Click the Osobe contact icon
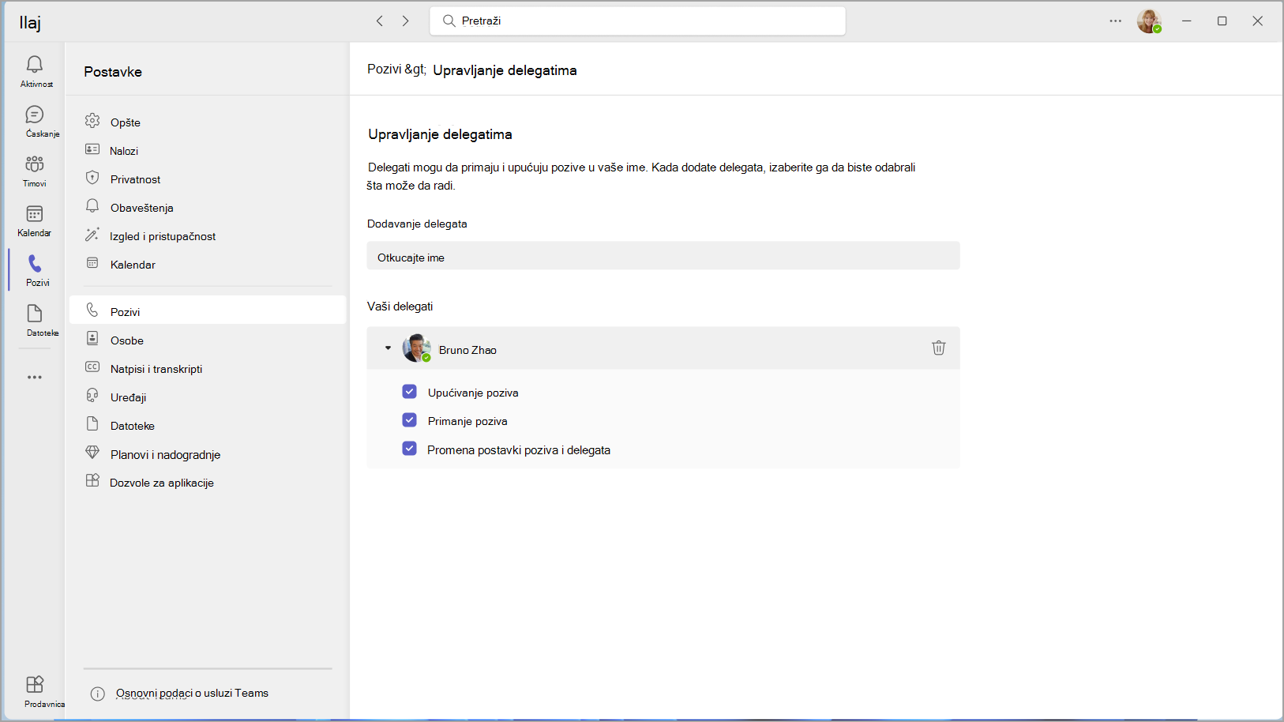The image size is (1284, 722). point(92,339)
